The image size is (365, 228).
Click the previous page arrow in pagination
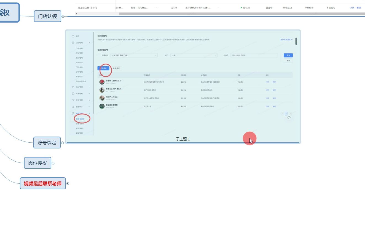pyautogui.click(x=282, y=114)
